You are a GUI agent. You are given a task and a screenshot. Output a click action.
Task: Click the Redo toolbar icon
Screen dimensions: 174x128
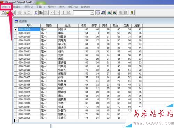[x=57, y=12]
